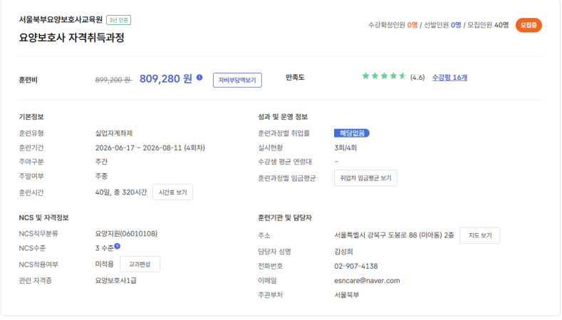Open the 시간표 보기 schedule button
The height and width of the screenshot is (320, 562).
[172, 192]
